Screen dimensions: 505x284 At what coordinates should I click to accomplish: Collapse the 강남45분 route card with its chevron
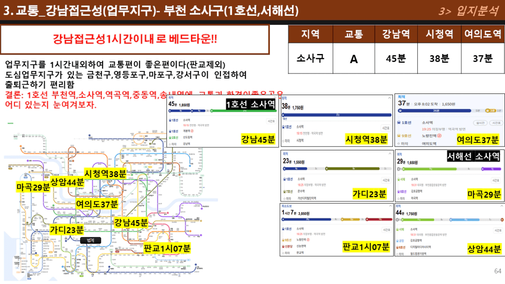click(275, 97)
